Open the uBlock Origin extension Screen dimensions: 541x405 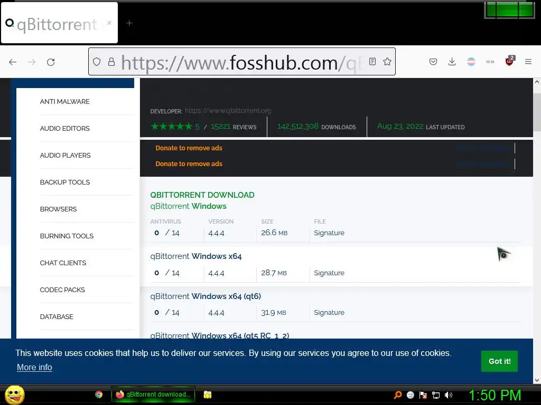click(x=509, y=61)
